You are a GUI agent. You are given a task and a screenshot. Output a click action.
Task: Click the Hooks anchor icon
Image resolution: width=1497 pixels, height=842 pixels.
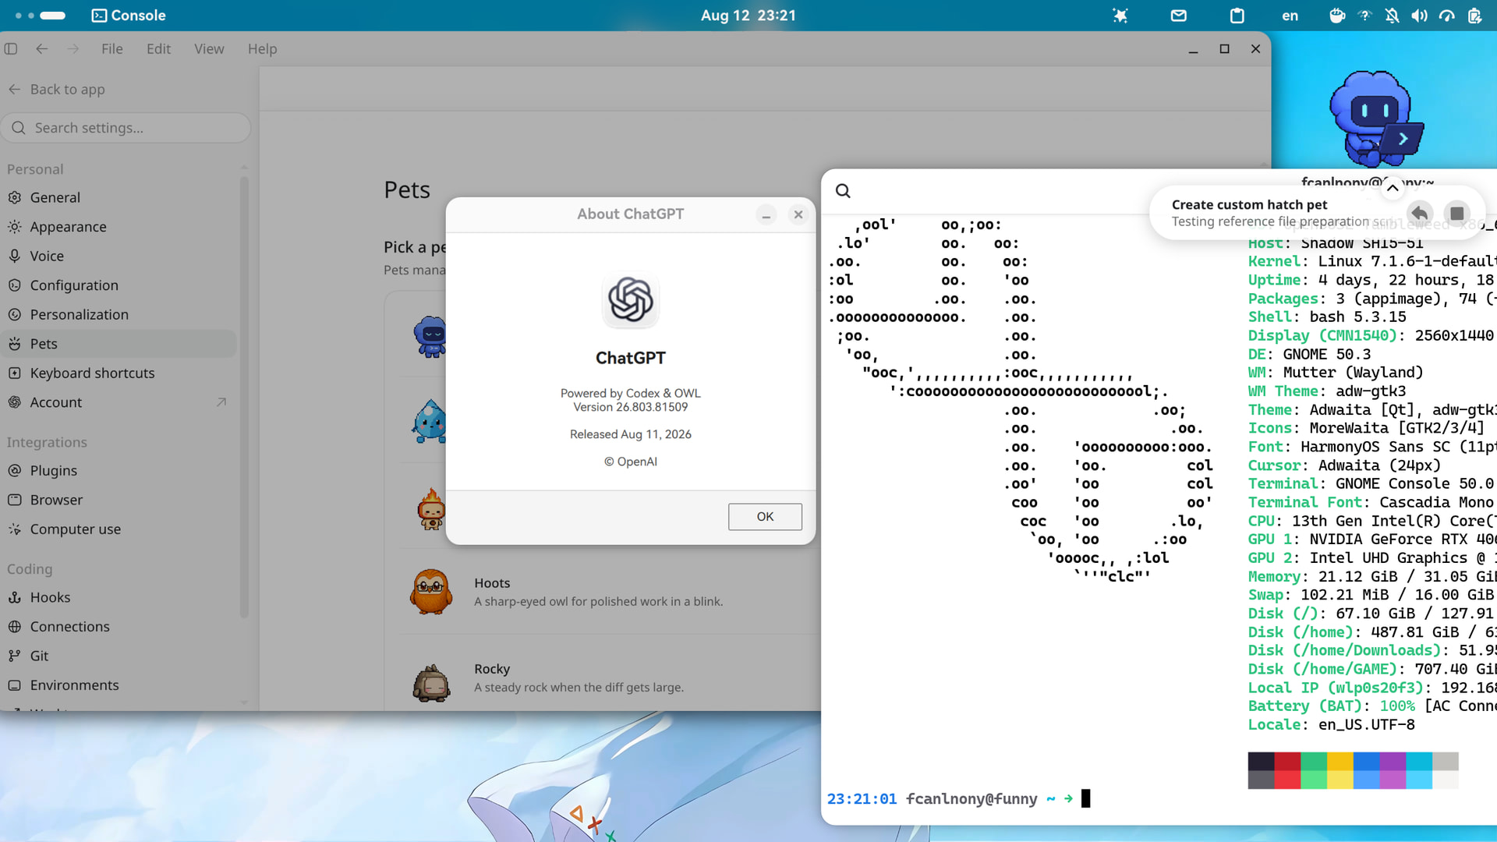tap(15, 597)
